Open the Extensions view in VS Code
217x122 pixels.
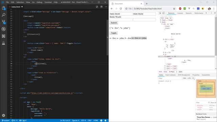point(4,36)
